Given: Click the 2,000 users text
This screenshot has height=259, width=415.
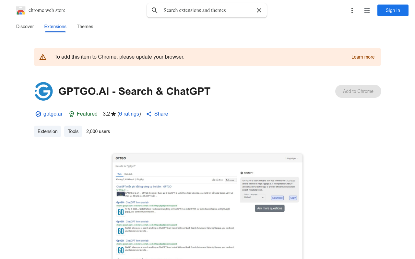Looking at the screenshot, I should pyautogui.click(x=98, y=131).
